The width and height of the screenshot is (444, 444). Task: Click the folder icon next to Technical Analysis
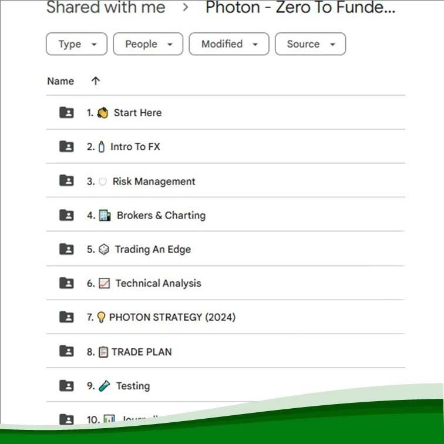click(66, 283)
